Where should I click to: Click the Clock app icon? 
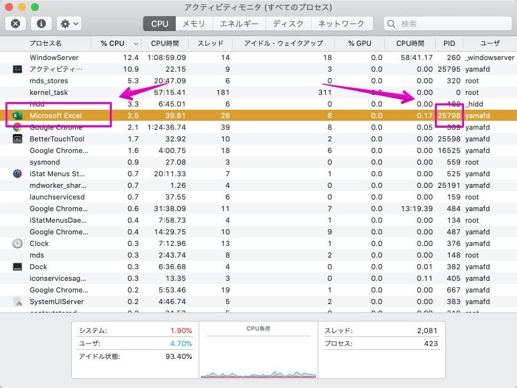17,243
